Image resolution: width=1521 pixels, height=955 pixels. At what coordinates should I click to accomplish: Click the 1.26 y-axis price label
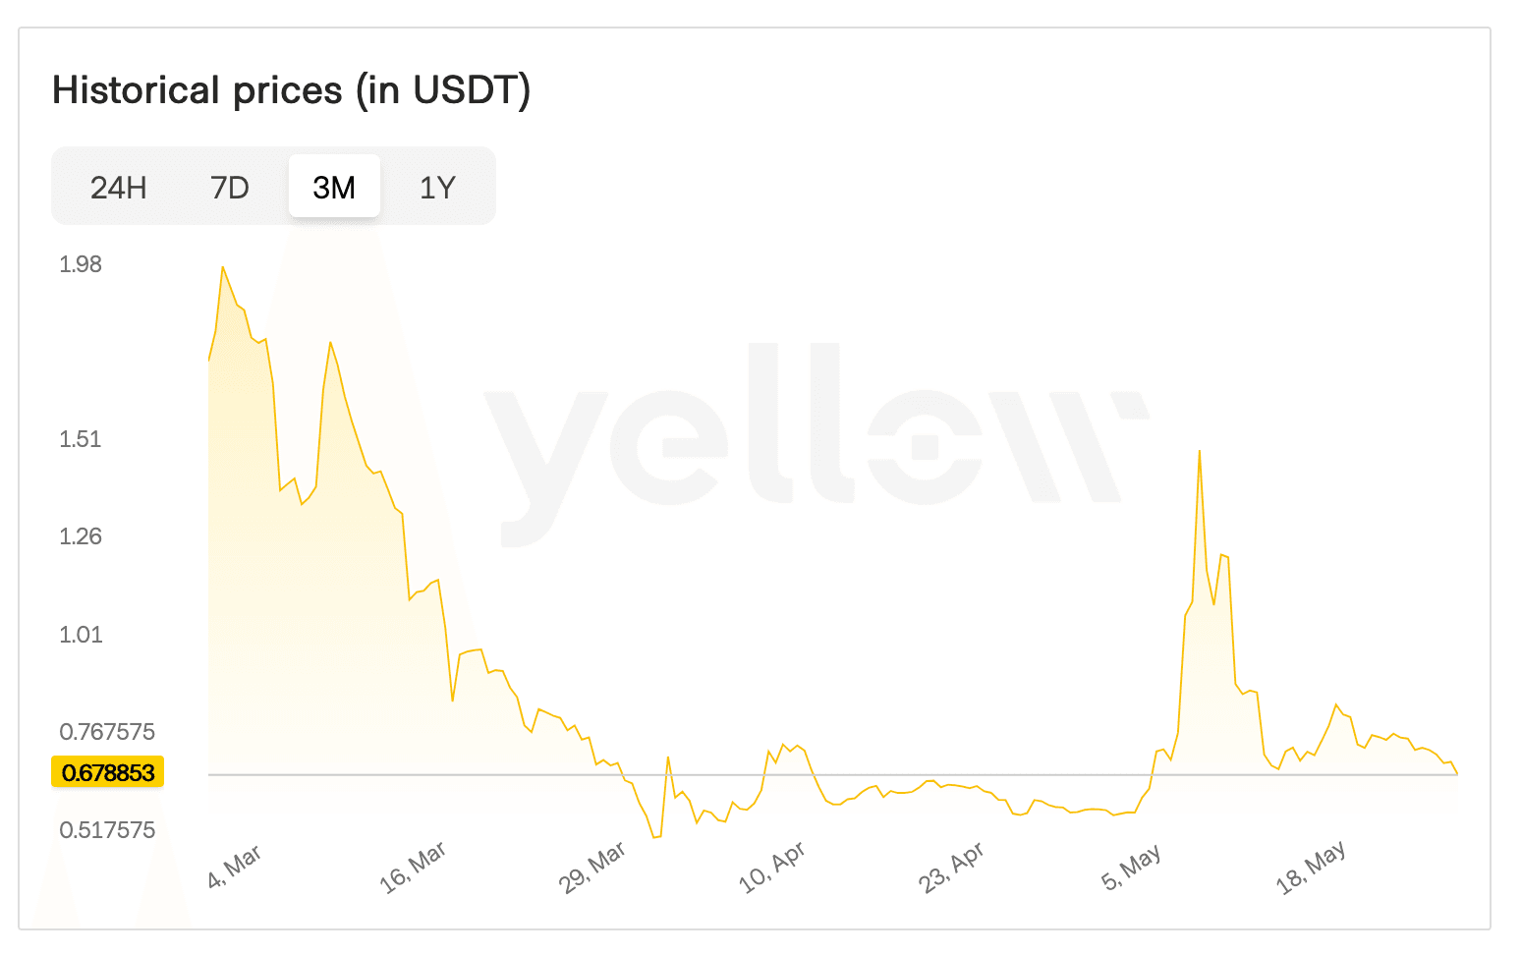(81, 536)
